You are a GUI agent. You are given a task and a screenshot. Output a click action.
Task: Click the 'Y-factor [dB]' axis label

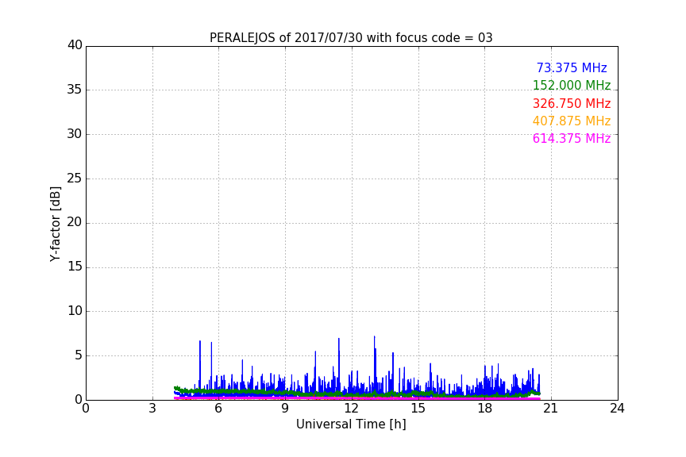pyautogui.click(x=56, y=224)
